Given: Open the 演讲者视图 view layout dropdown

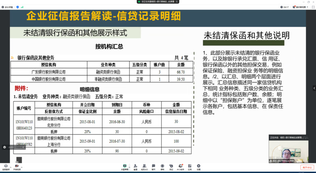Looking at the screenshot, I should (302, 7).
